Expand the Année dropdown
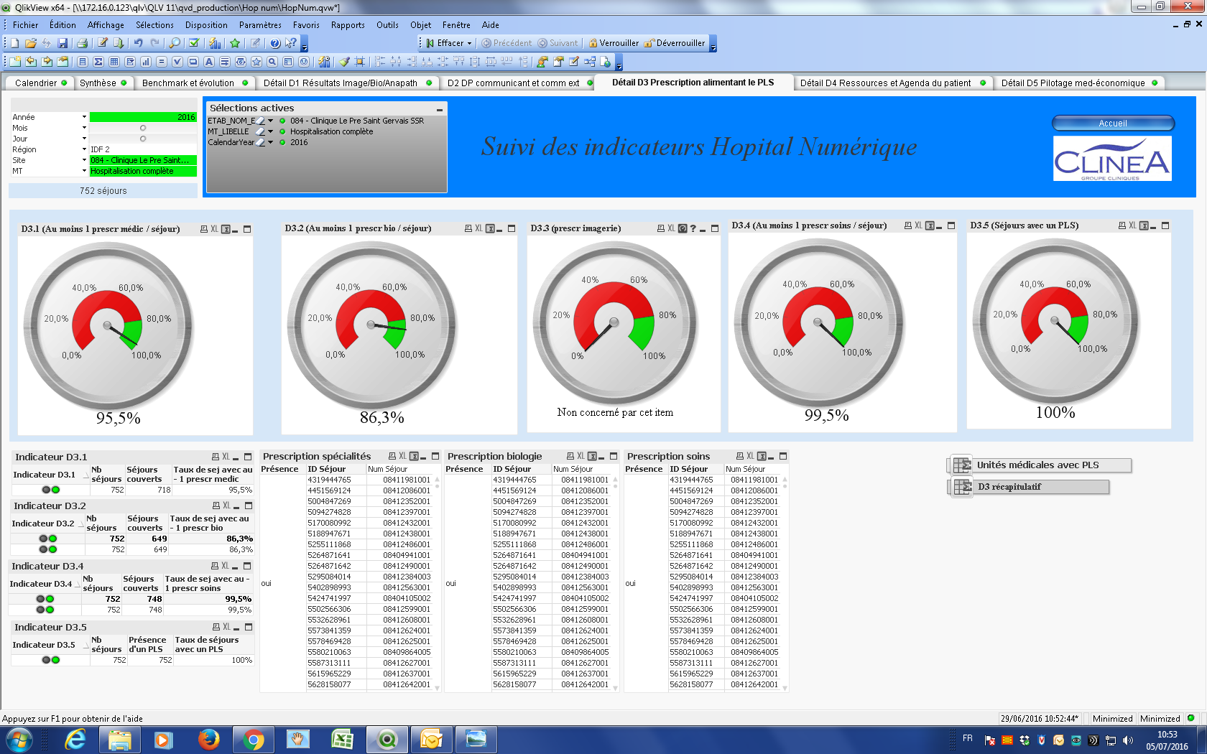1207x754 pixels. coord(84,117)
